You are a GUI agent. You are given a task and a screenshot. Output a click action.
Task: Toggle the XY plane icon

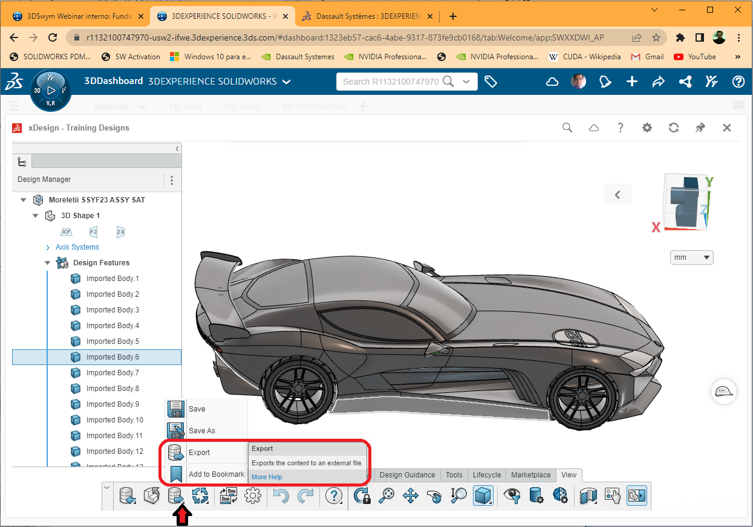point(66,232)
